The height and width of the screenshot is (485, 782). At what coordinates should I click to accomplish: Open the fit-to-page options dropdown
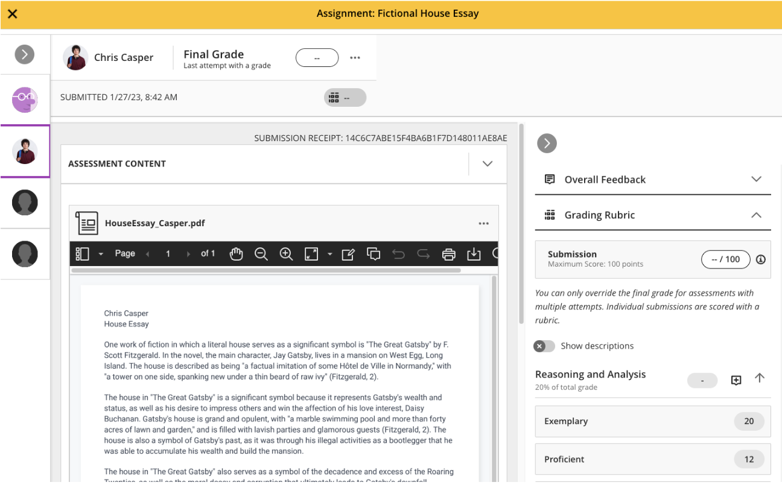coord(330,254)
